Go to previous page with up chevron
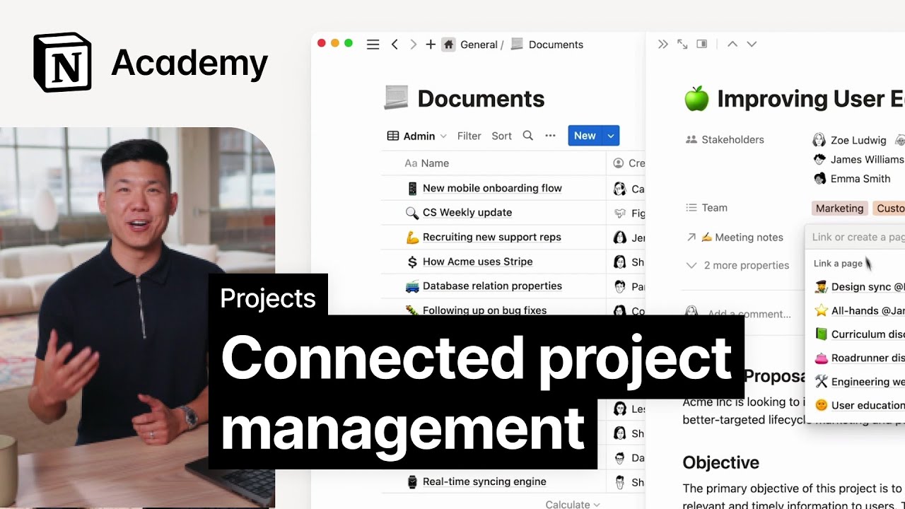905x509 pixels. click(x=732, y=44)
